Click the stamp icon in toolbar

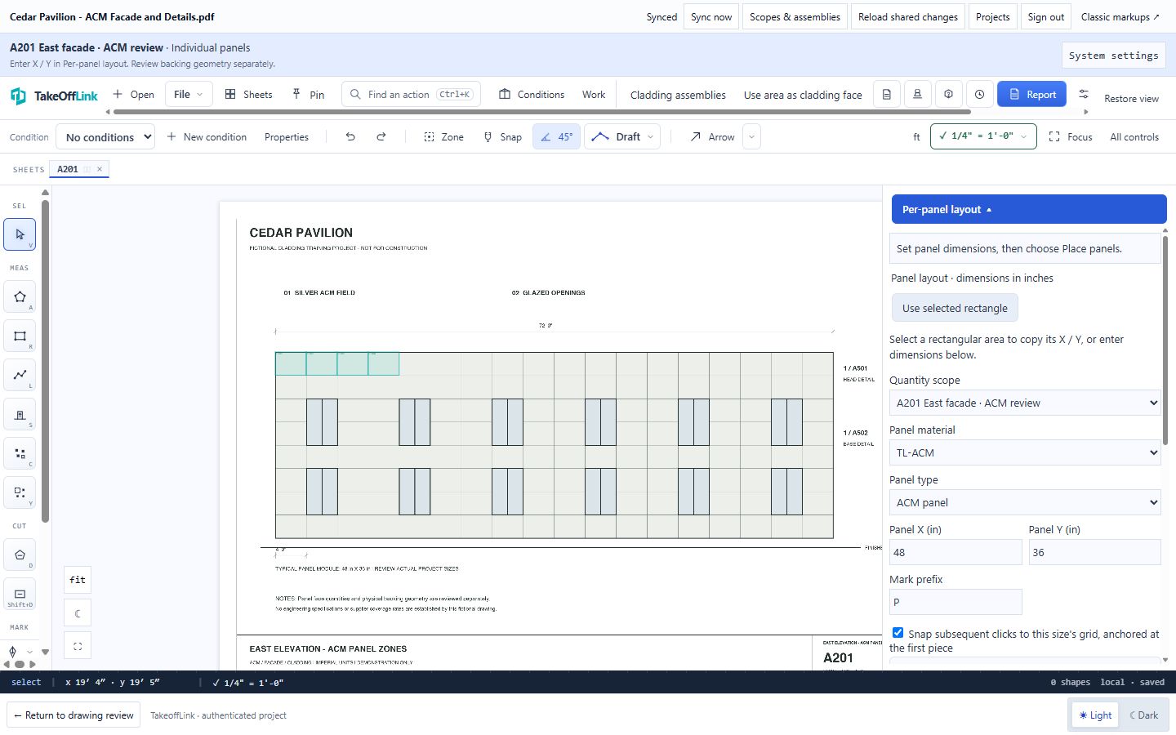click(918, 95)
